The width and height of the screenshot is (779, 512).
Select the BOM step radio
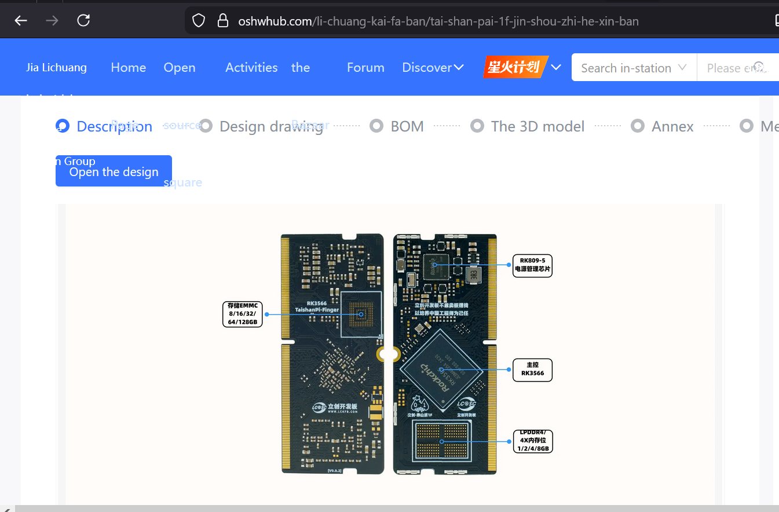click(376, 126)
